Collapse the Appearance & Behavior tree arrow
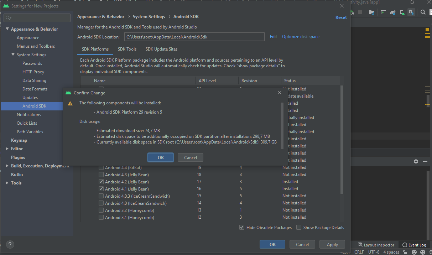 tap(7, 29)
